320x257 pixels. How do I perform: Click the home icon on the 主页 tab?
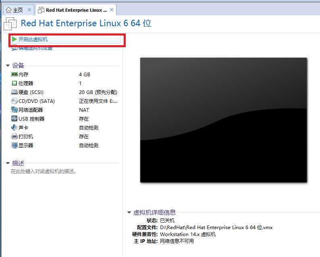click(x=8, y=10)
